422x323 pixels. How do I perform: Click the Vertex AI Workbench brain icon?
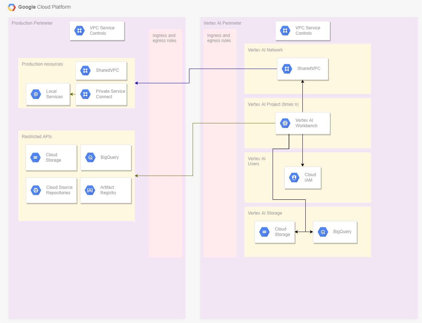pyautogui.click(x=285, y=123)
